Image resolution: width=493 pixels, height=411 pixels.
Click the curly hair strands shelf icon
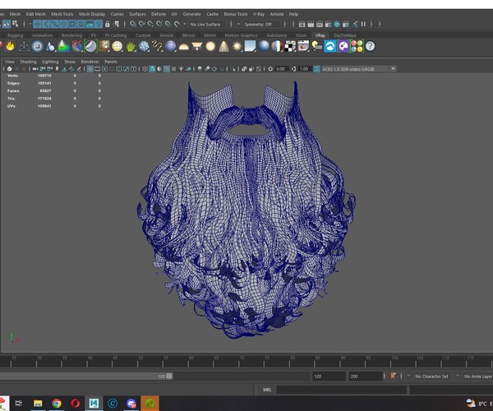(157, 46)
